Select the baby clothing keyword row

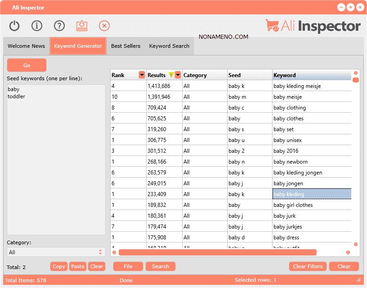tap(289, 108)
